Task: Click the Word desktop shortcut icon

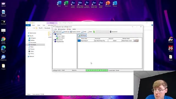Action: pos(59,4)
